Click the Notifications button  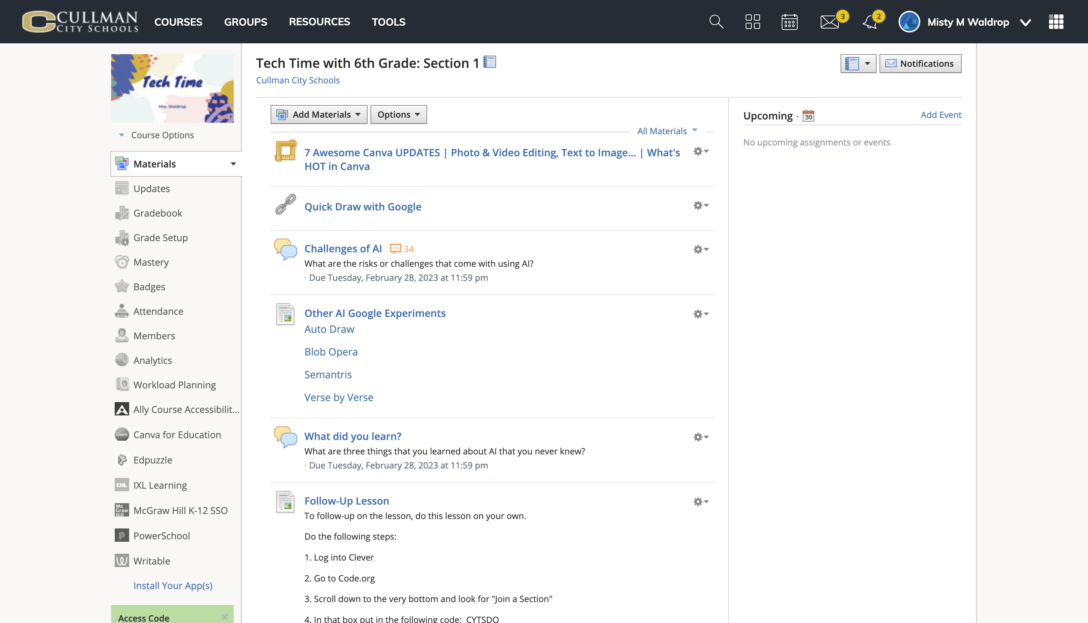click(x=920, y=63)
